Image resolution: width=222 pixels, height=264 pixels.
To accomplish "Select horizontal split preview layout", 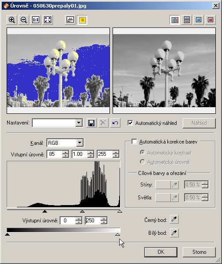I will click(x=187, y=20).
